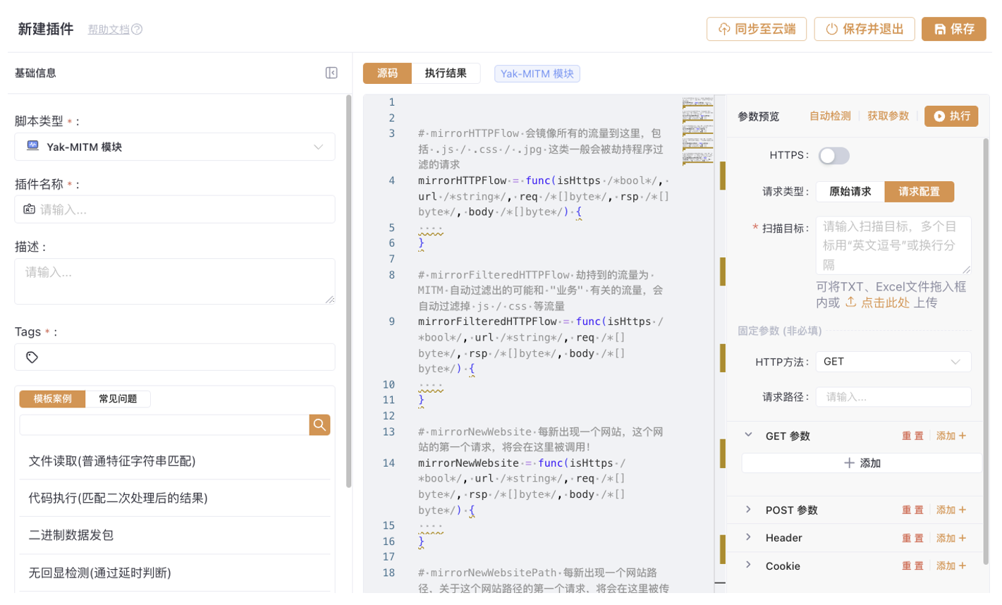This screenshot has width=1002, height=605.
Task: Click the play icon on 执行 button
Action: pyautogui.click(x=939, y=116)
